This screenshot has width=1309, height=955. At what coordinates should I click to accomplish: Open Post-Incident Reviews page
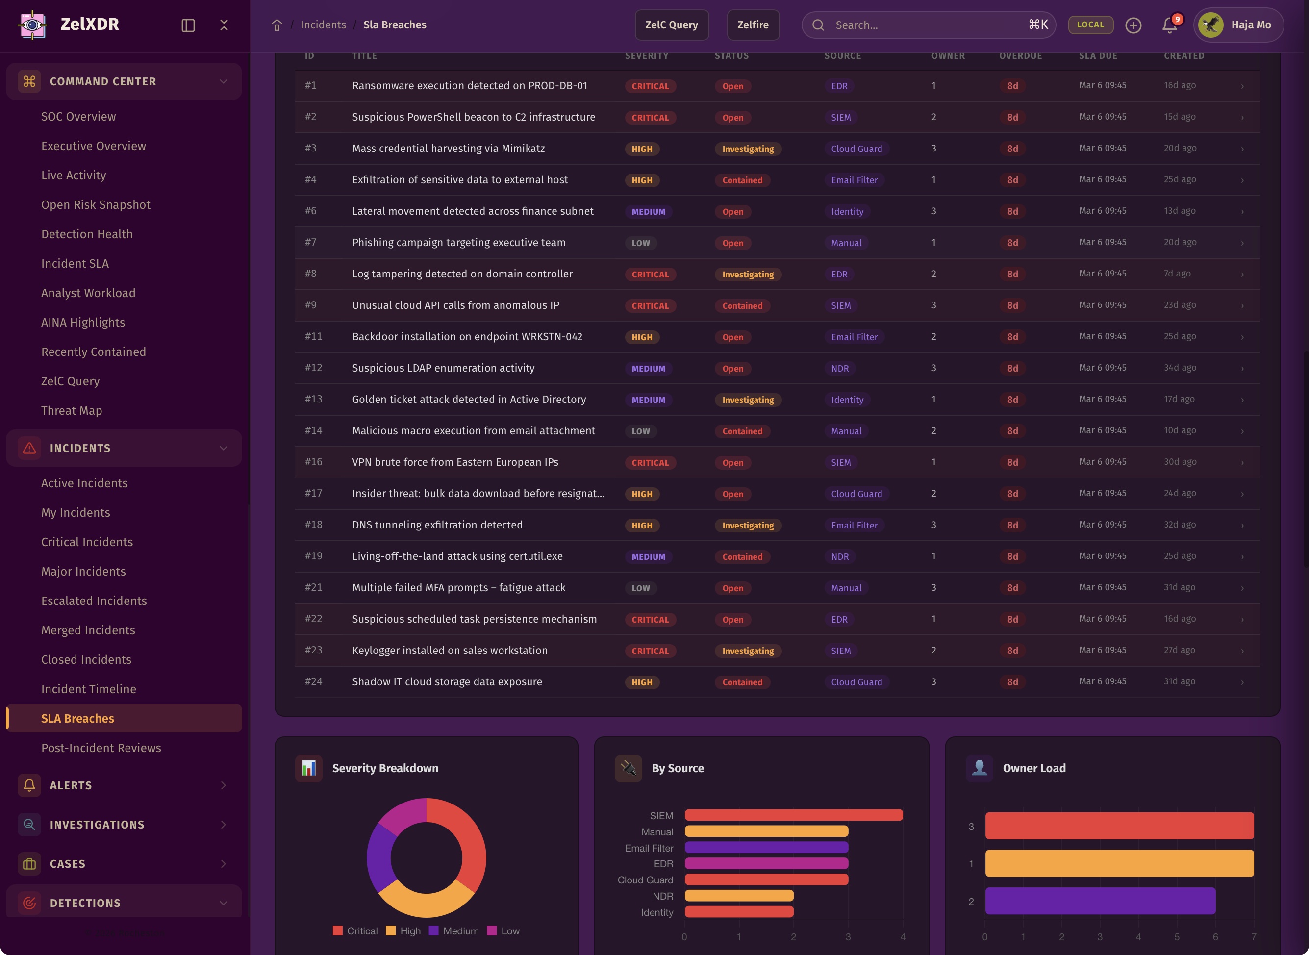pyautogui.click(x=101, y=748)
